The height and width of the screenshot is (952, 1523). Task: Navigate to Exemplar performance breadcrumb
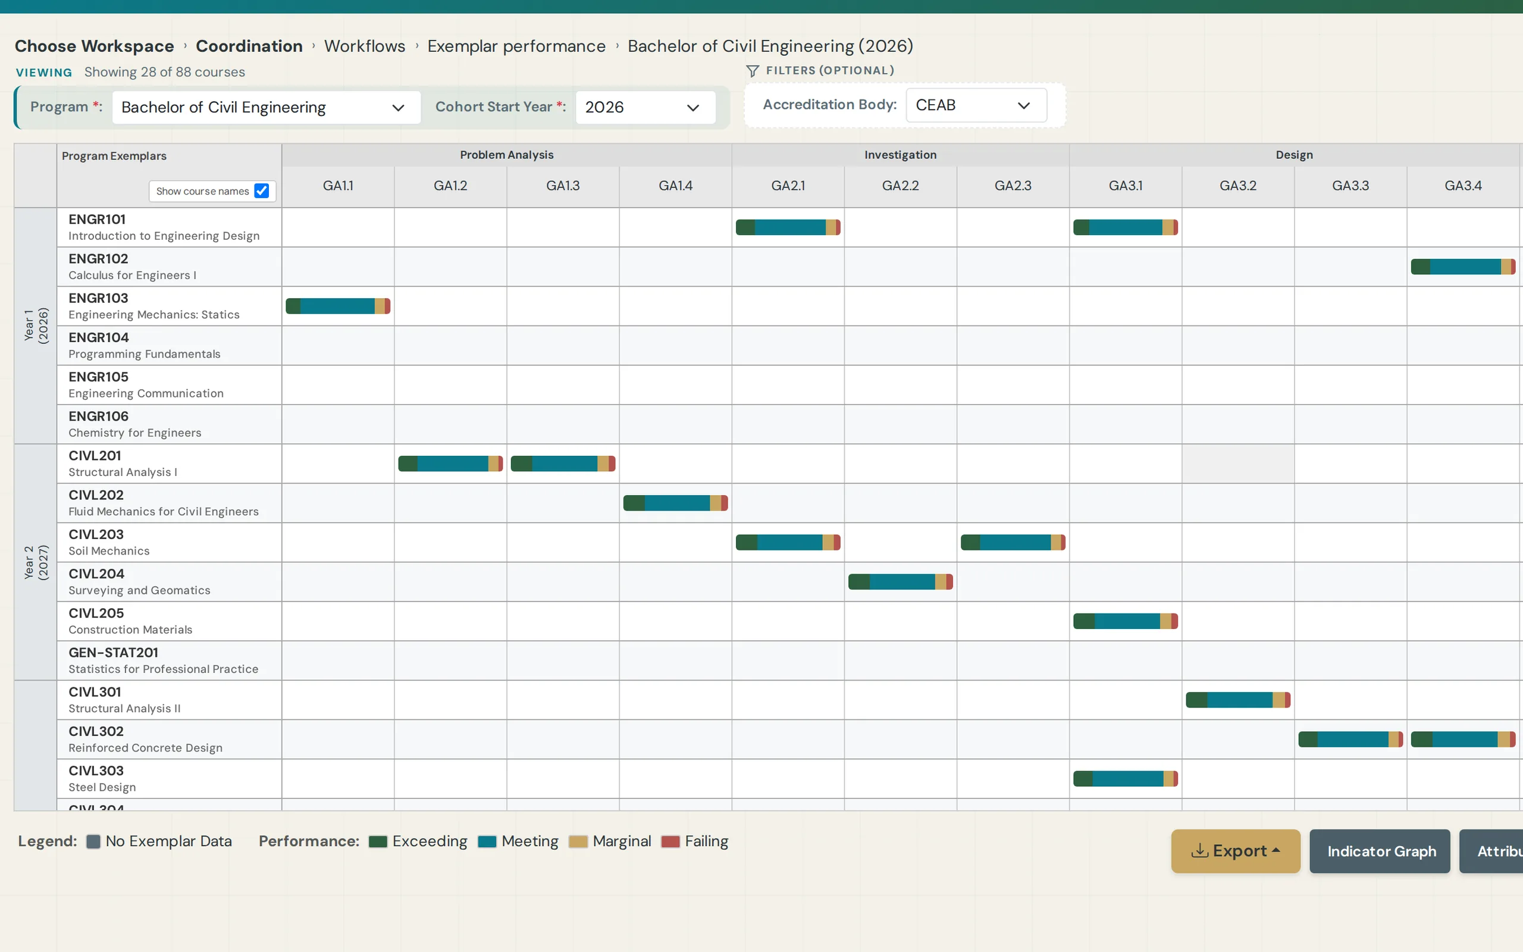[x=516, y=46]
